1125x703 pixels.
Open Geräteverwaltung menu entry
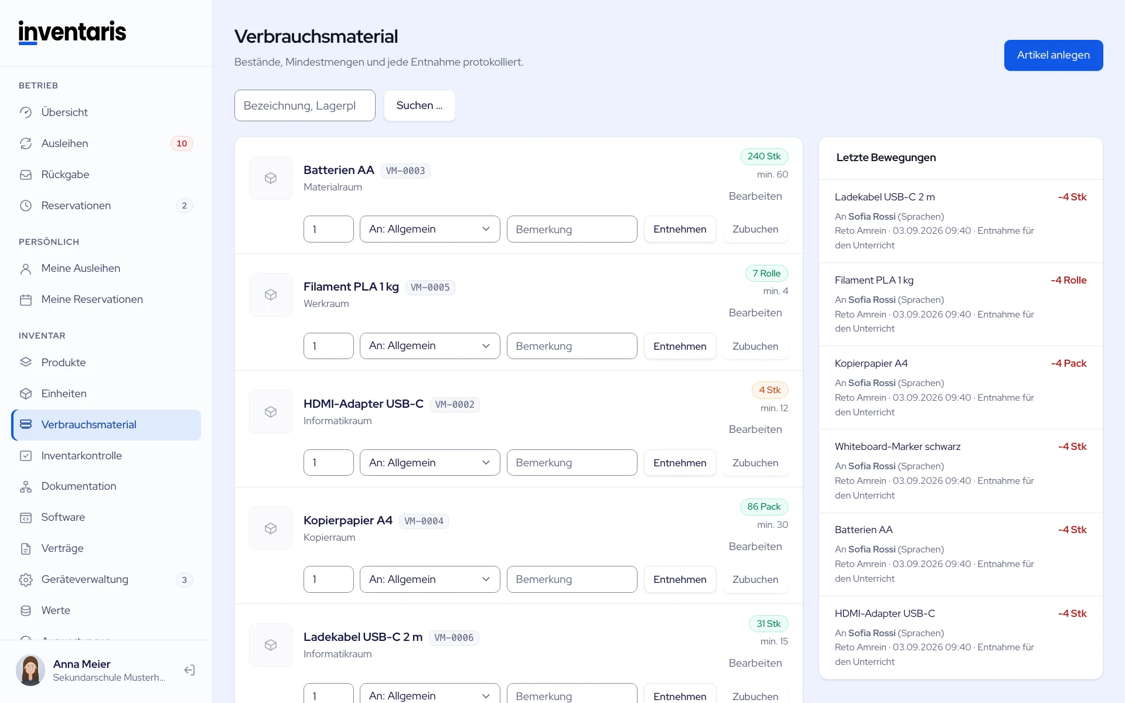tap(106, 579)
